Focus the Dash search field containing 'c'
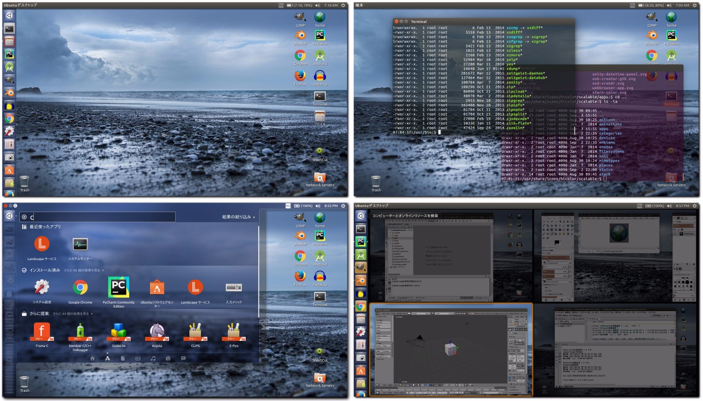The height and width of the screenshot is (401, 703). [x=98, y=217]
